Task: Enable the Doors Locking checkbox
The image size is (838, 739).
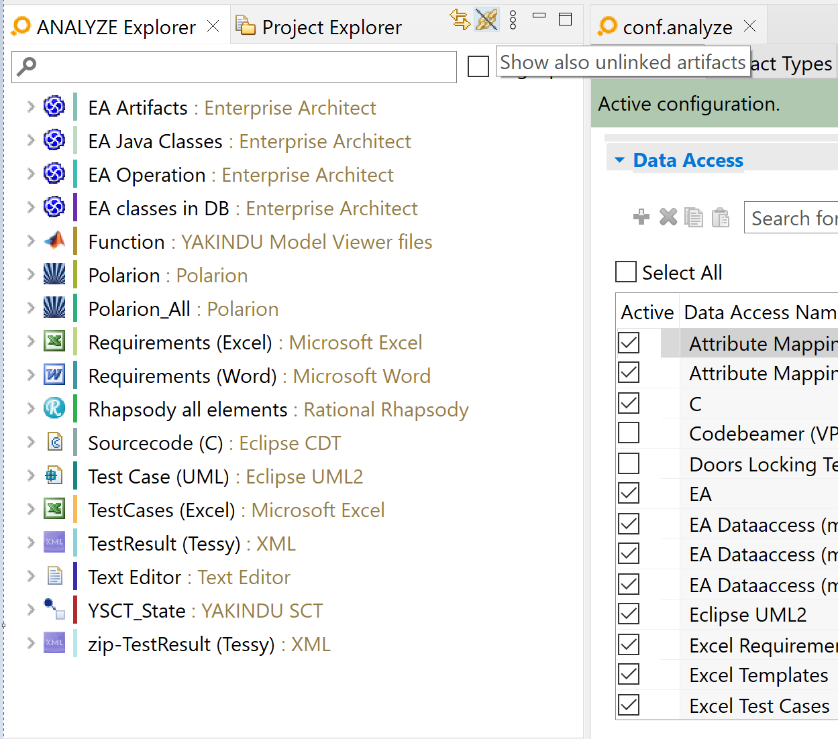Action: click(629, 463)
